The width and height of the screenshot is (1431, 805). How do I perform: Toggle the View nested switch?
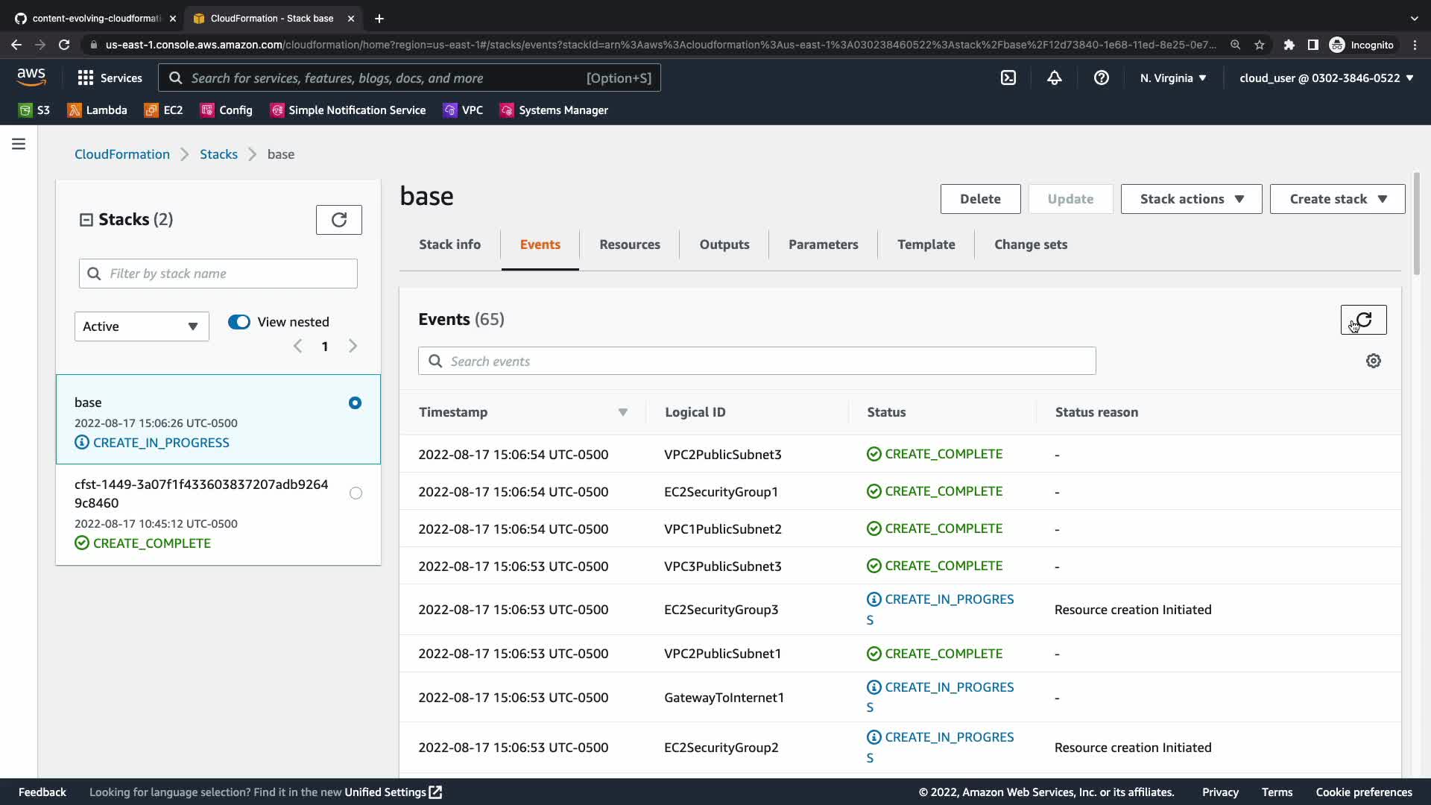click(x=239, y=322)
